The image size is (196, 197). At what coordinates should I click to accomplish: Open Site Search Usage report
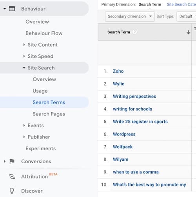pyautogui.click(x=40, y=91)
